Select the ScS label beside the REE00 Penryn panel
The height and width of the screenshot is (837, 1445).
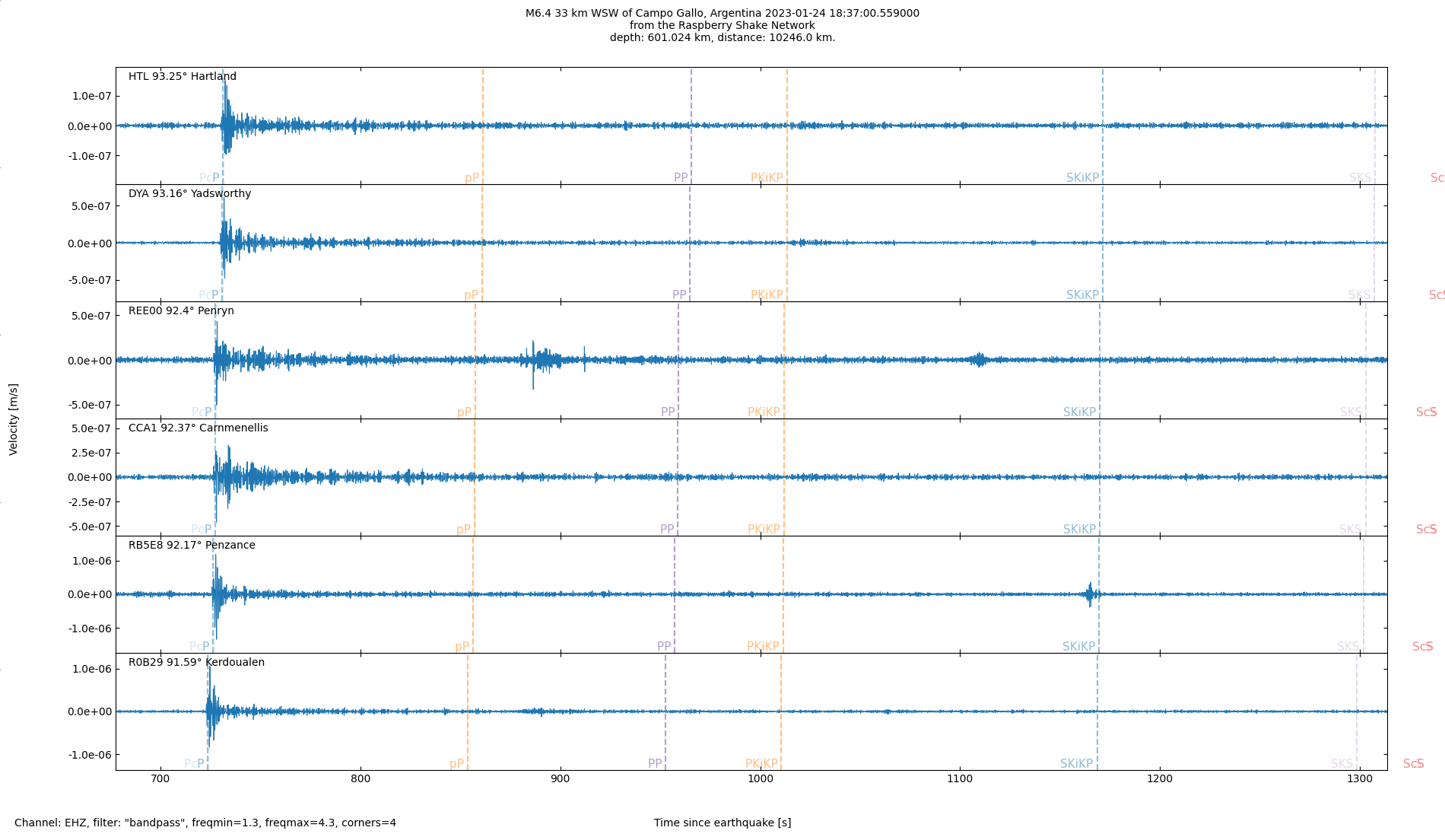click(1427, 412)
